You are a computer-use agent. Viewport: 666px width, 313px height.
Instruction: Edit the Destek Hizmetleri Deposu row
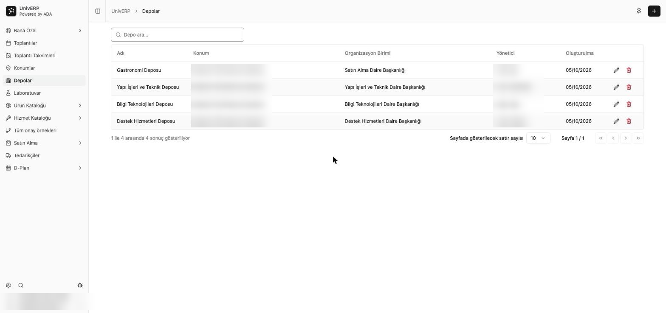click(616, 121)
